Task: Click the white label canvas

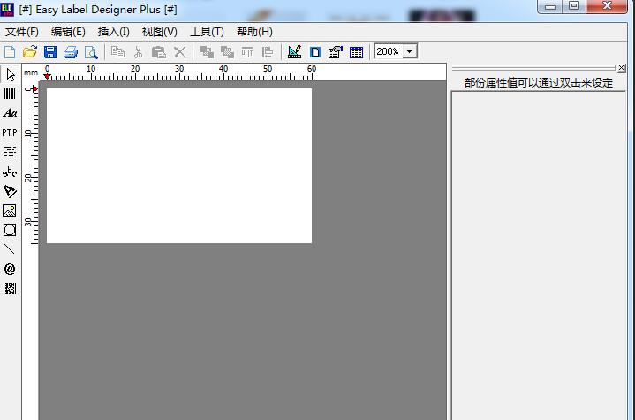Action: (179, 166)
